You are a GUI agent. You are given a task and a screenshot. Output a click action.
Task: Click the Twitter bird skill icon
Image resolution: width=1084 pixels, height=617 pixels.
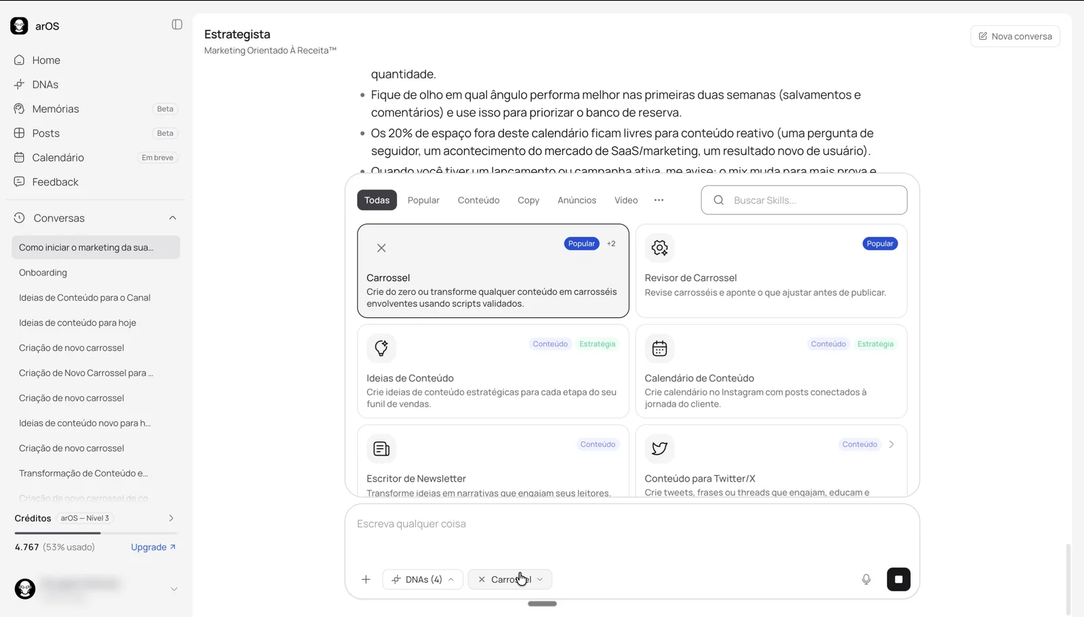click(659, 448)
